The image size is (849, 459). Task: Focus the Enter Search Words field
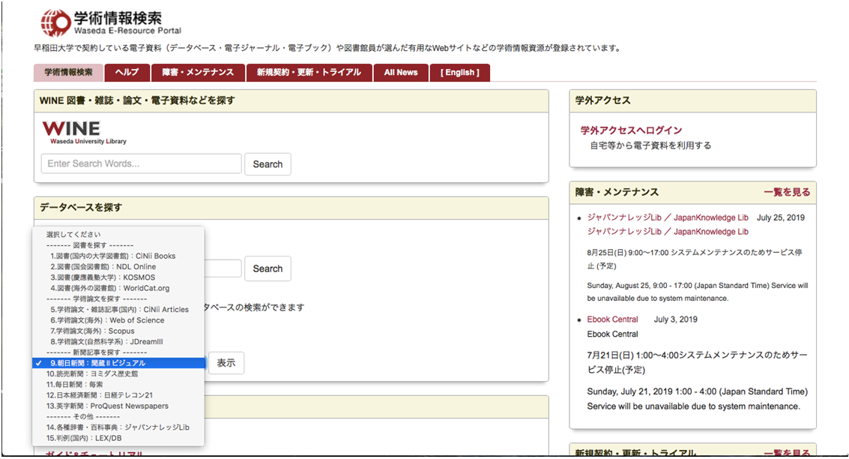(x=142, y=163)
